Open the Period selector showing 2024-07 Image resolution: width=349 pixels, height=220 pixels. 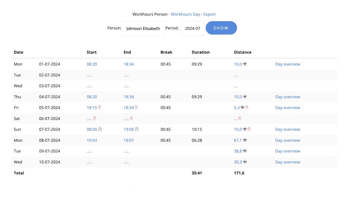pos(193,28)
